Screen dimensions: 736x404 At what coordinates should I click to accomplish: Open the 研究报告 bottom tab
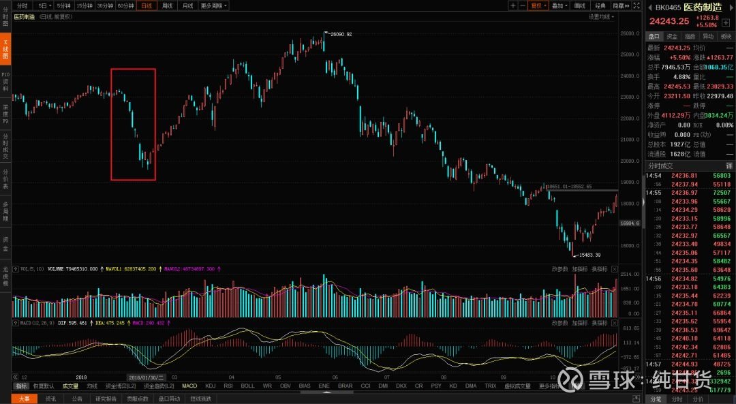pos(106,399)
